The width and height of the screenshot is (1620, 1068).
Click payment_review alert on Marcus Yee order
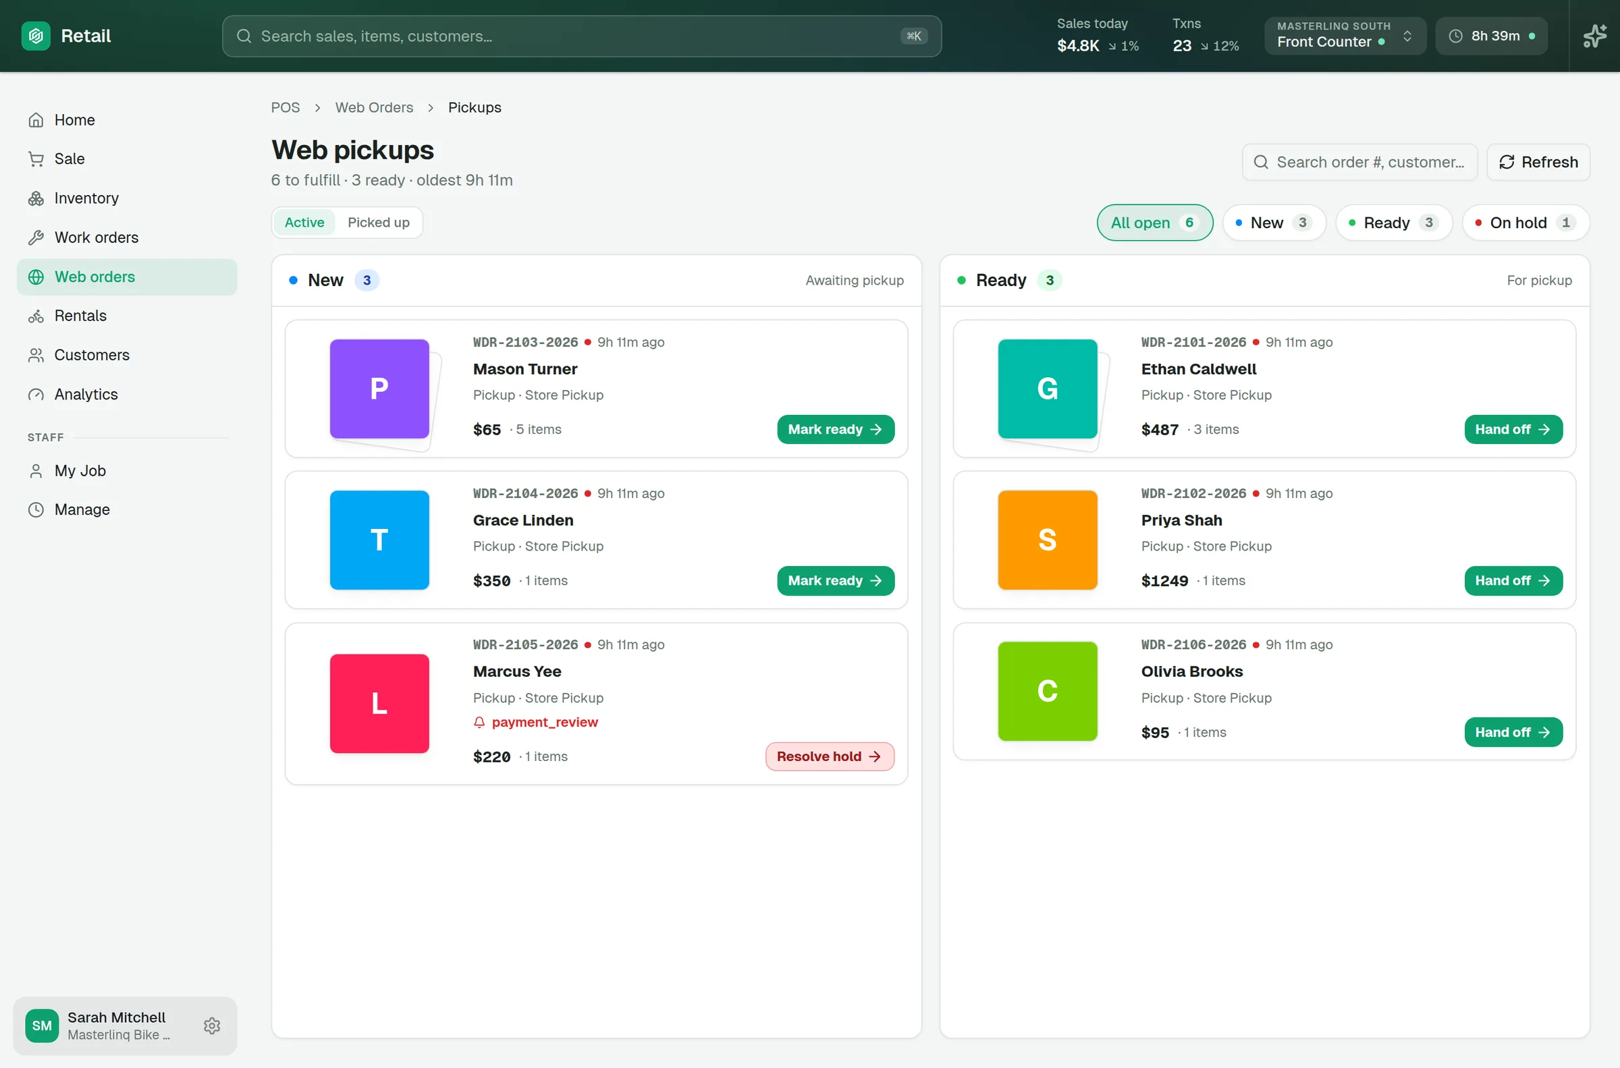[x=535, y=722]
